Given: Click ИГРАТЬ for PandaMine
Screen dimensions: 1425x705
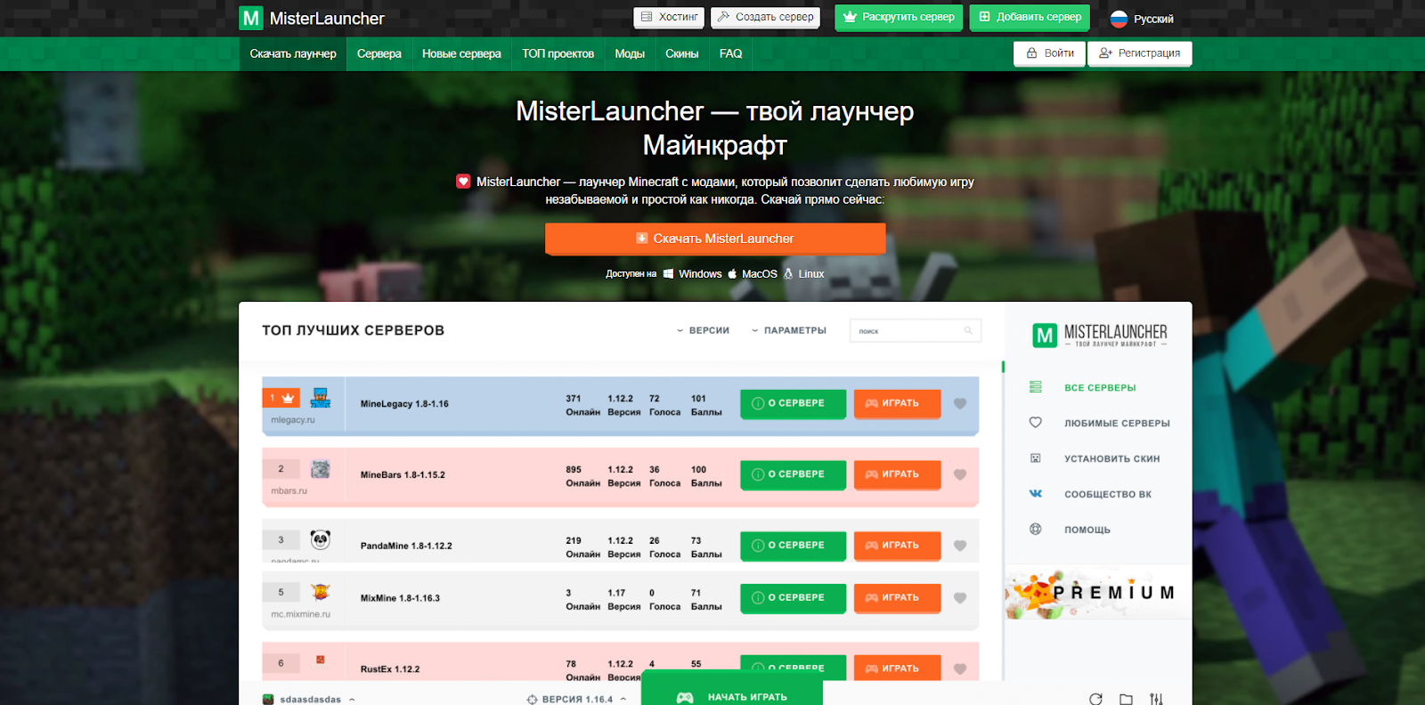Looking at the screenshot, I should click(897, 546).
